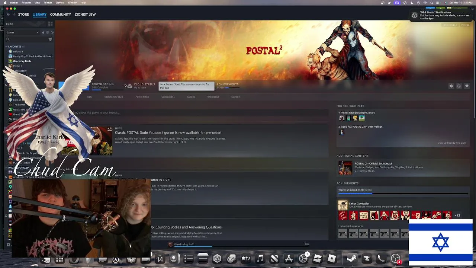The image size is (476, 268).
Task: Focus the library search field
Action: tap(26, 39)
